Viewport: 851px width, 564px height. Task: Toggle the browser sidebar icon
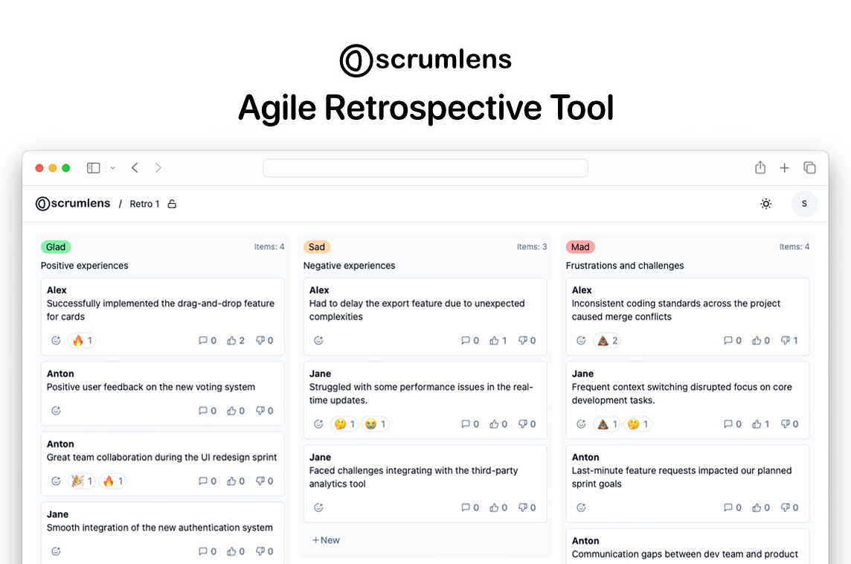coord(93,167)
